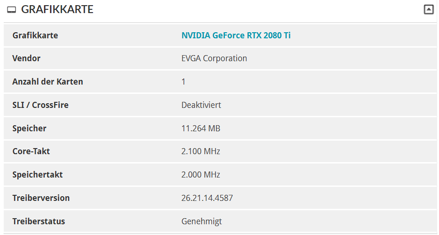Select the Speichertakt label
The height and width of the screenshot is (235, 439).
coord(37,175)
